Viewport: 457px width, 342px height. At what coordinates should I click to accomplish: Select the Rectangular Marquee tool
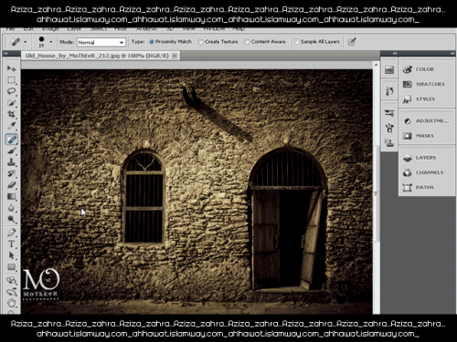[12, 80]
